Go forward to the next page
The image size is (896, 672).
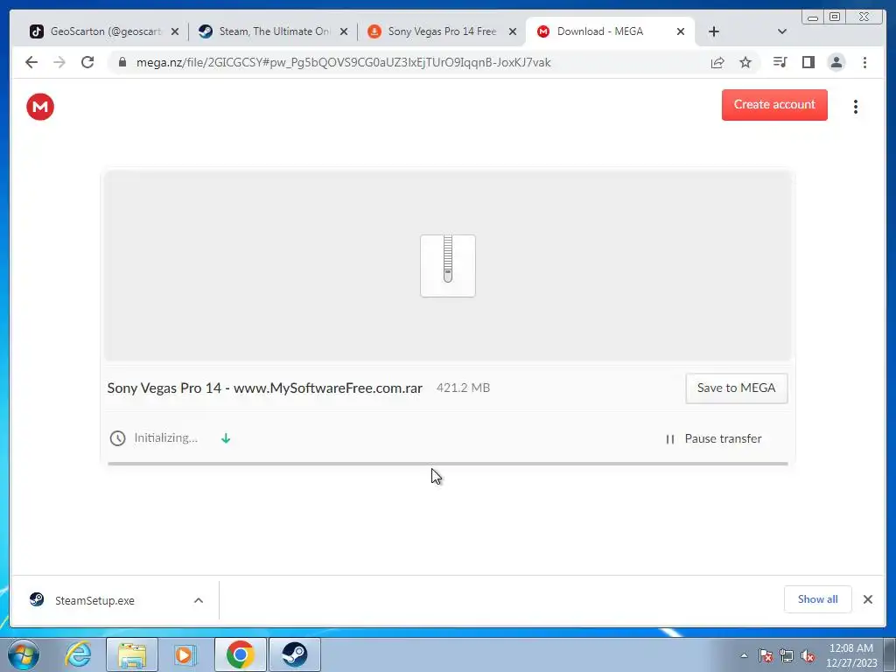pos(59,62)
